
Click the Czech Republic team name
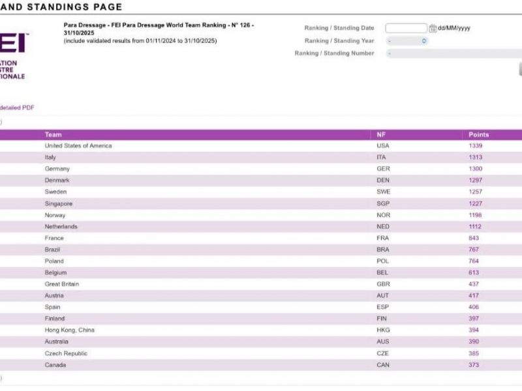click(x=66, y=353)
